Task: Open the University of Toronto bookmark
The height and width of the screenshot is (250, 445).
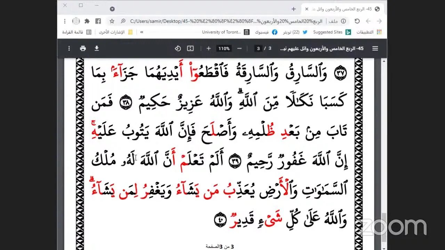Action: point(226,32)
